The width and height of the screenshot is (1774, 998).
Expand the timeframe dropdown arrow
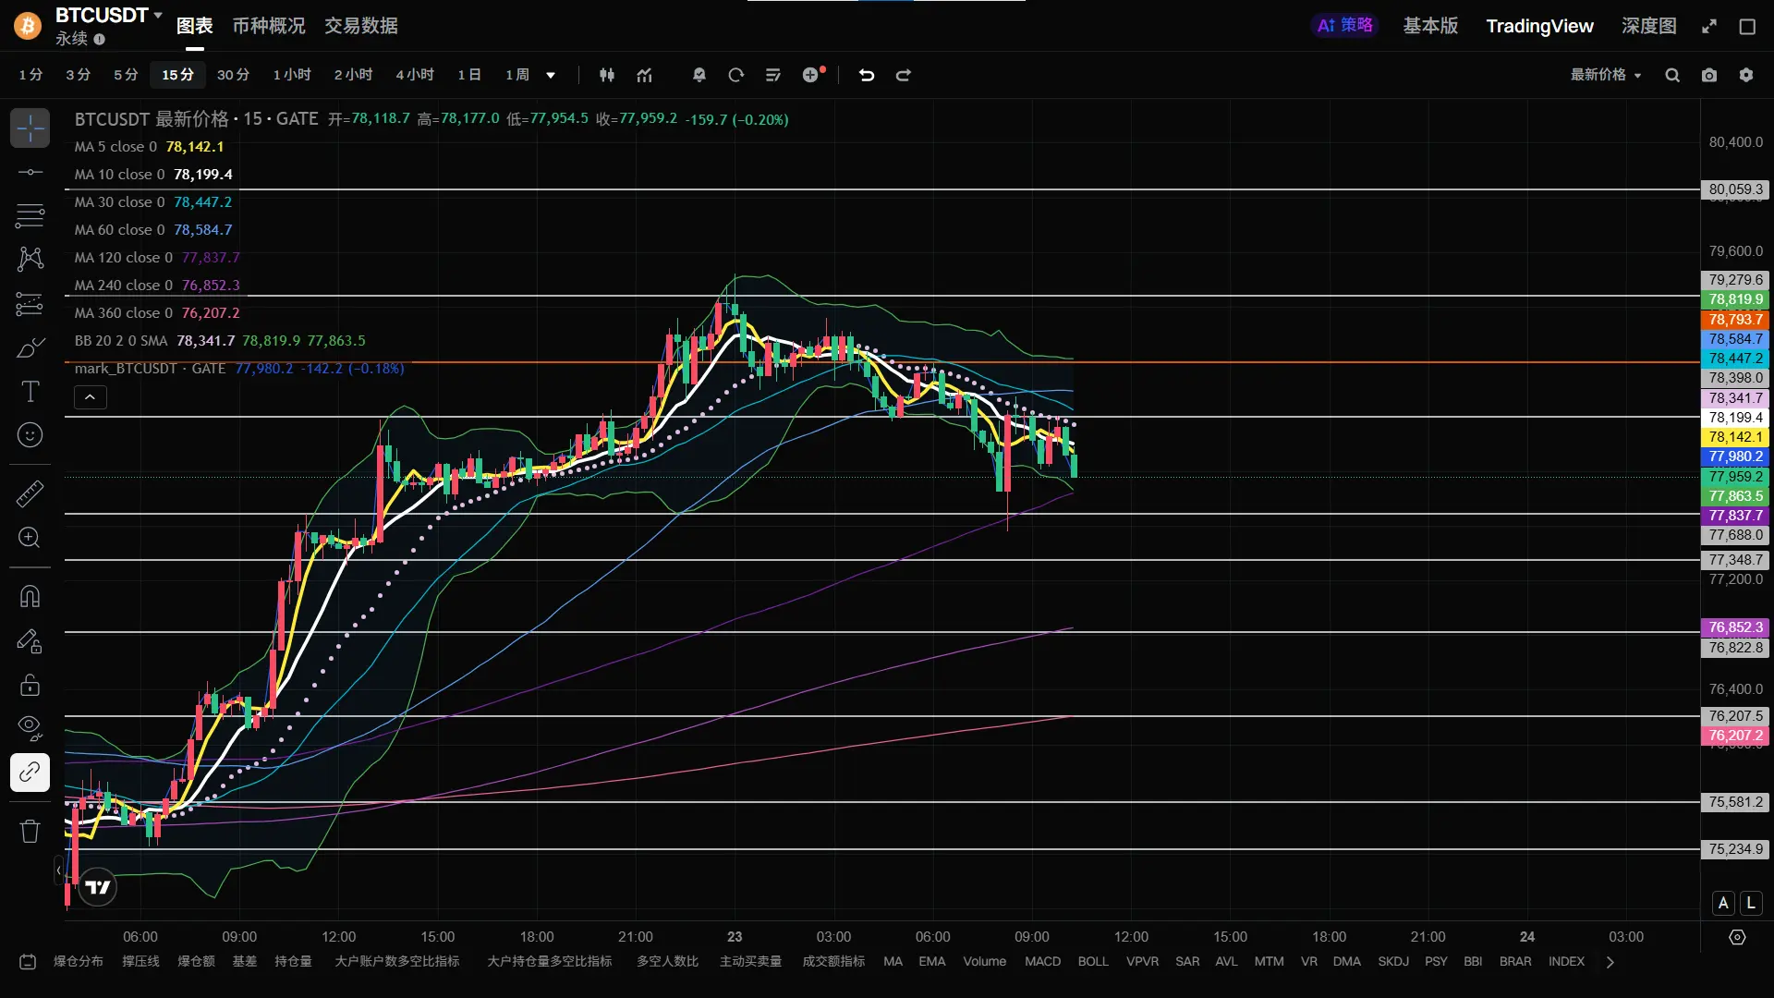(x=551, y=75)
